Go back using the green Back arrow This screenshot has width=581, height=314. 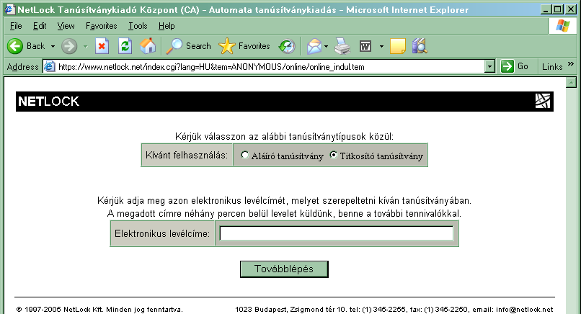click(x=15, y=46)
